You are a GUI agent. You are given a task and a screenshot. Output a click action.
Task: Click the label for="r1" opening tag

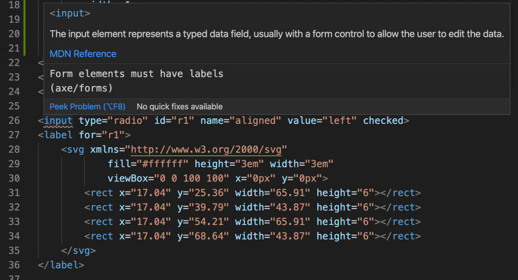pyautogui.click(x=84, y=135)
